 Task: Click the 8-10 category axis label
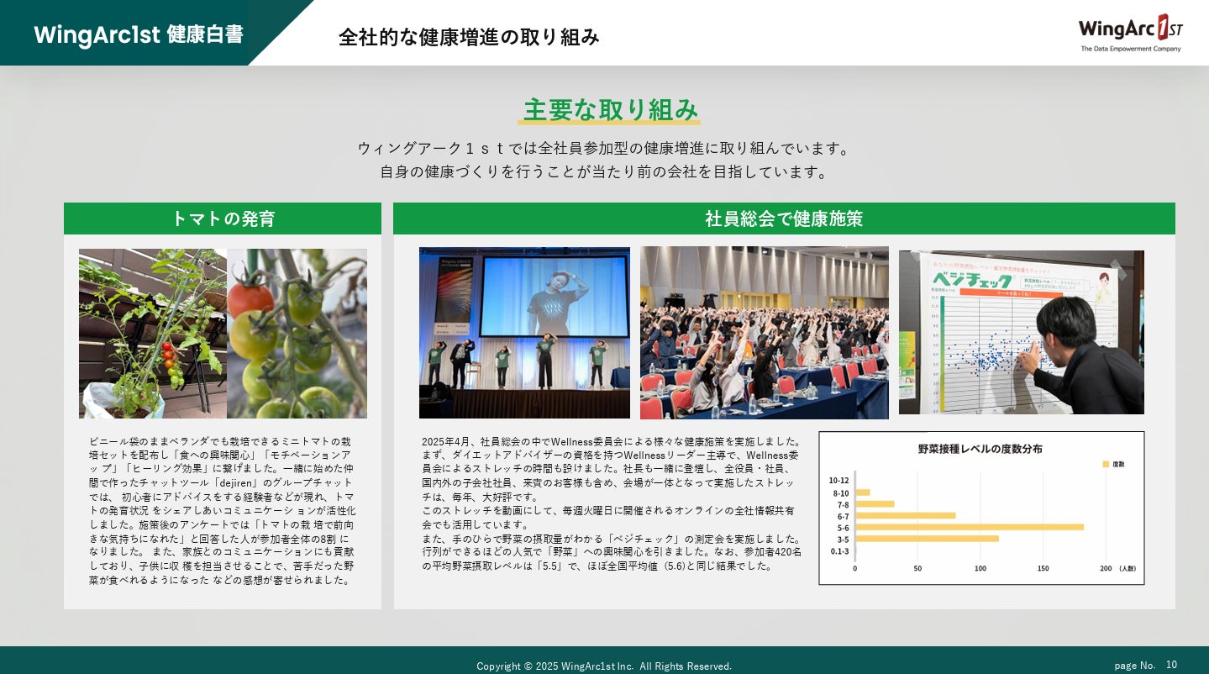click(840, 492)
